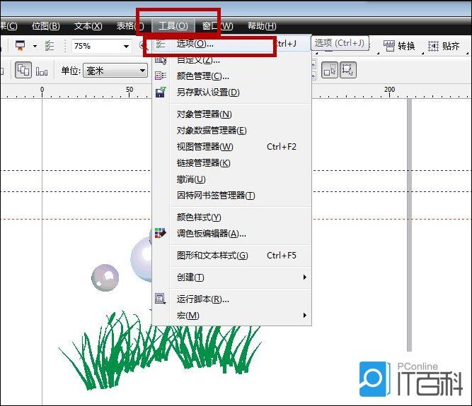Open the 帮助(H) menu
Screen dimensions: 472x406
pyautogui.click(x=262, y=26)
